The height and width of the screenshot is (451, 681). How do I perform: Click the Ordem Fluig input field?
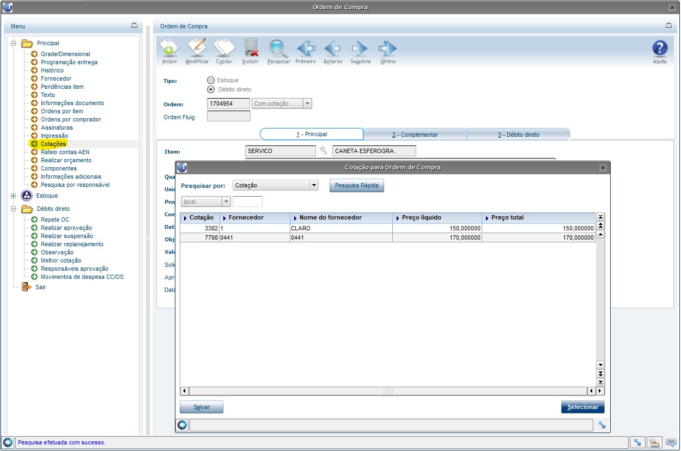(x=229, y=116)
